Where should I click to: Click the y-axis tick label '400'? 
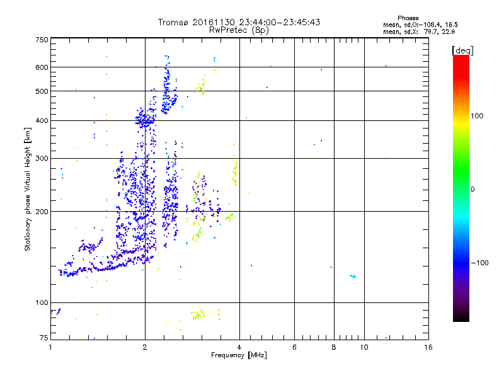tap(42, 120)
